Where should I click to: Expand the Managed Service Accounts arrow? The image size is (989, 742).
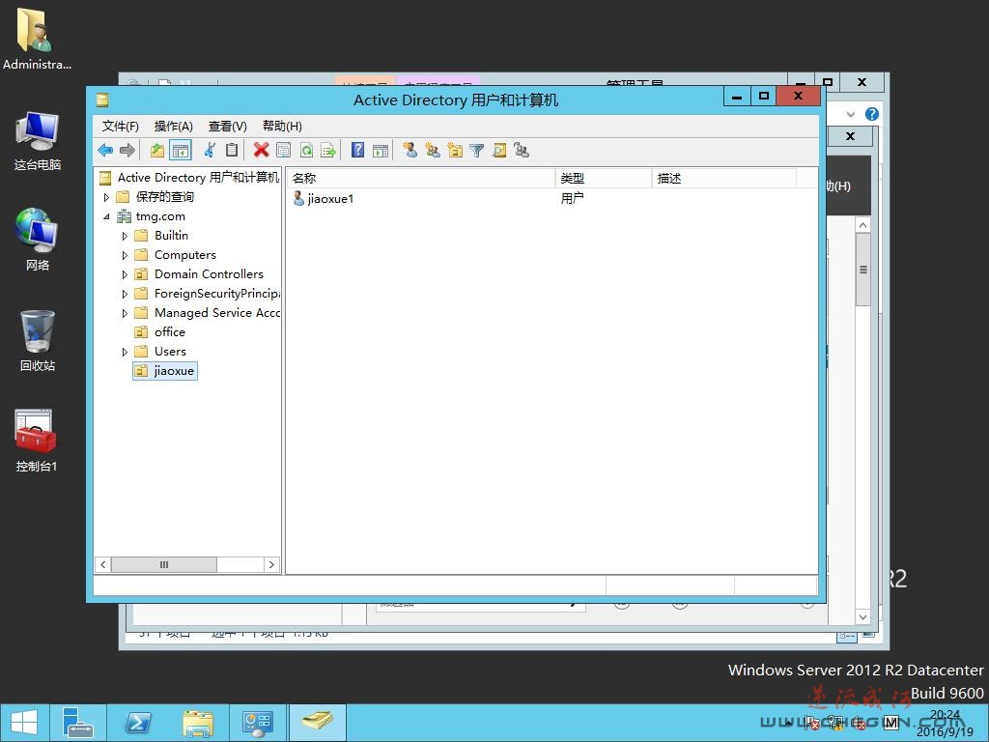tap(125, 314)
